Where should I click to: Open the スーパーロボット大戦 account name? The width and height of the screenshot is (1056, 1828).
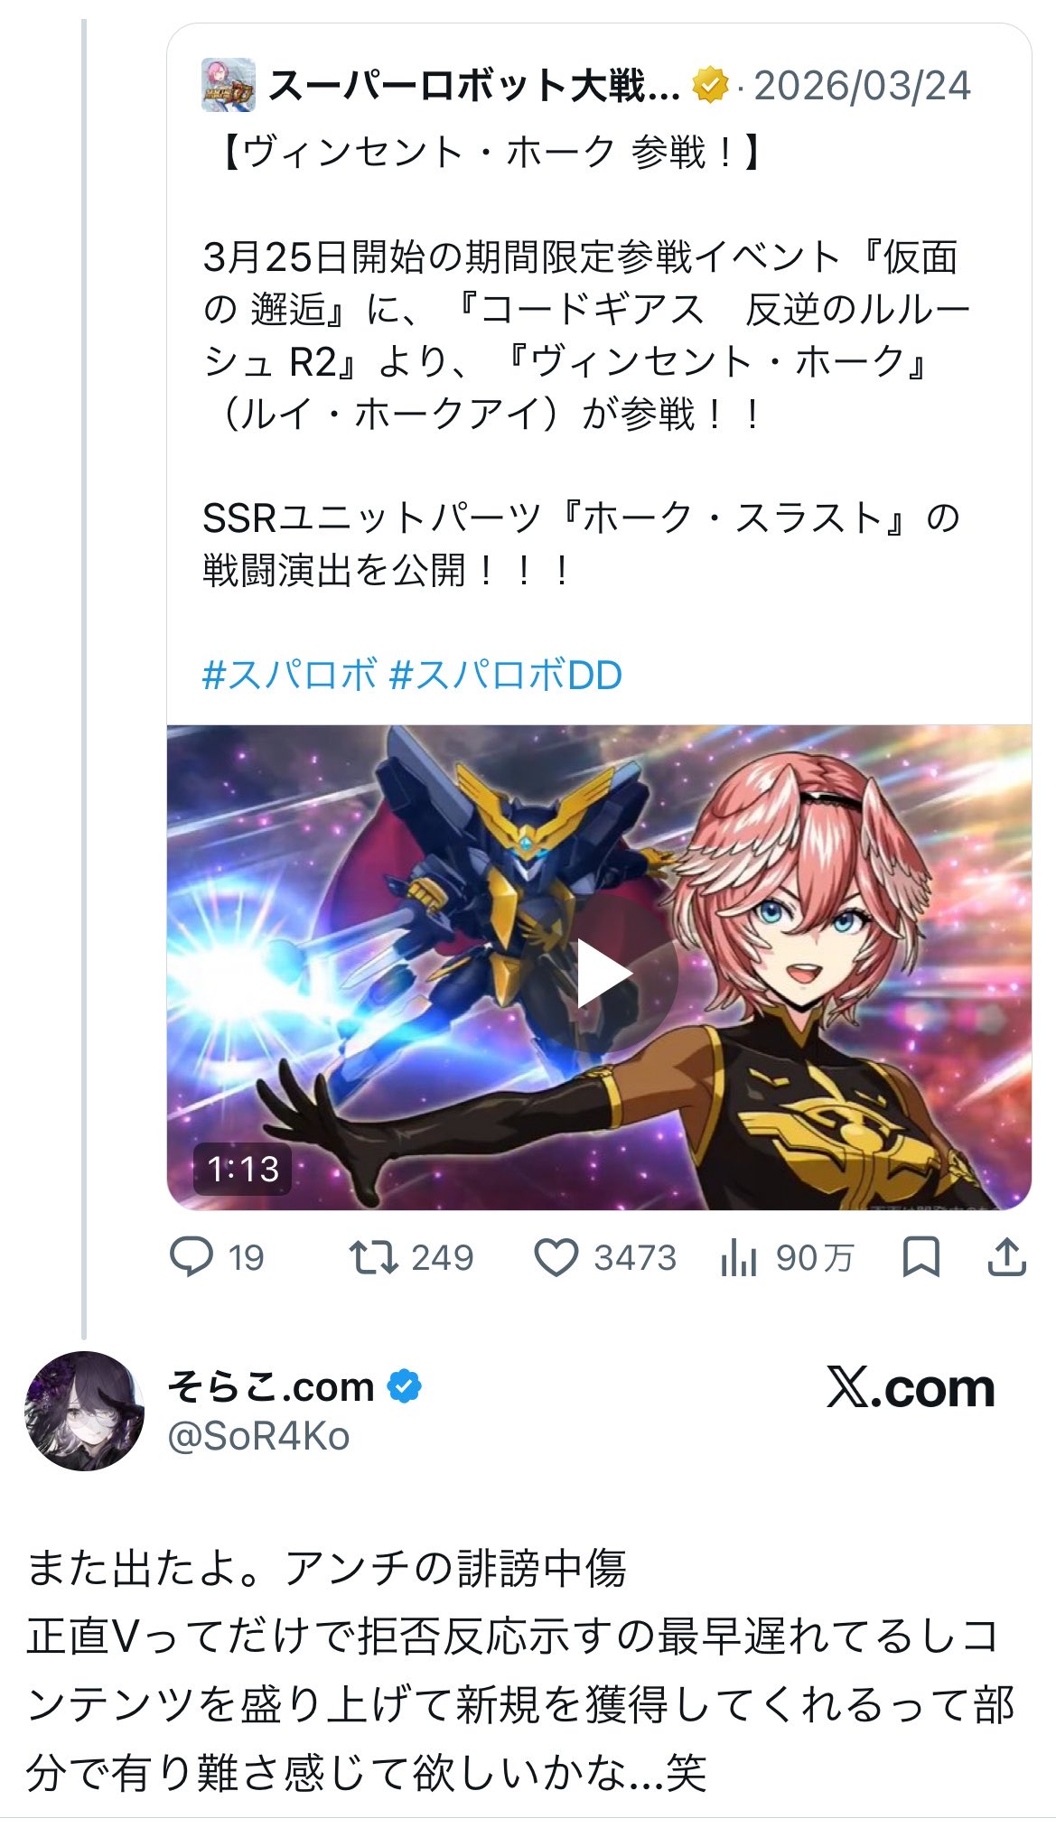coord(474,86)
